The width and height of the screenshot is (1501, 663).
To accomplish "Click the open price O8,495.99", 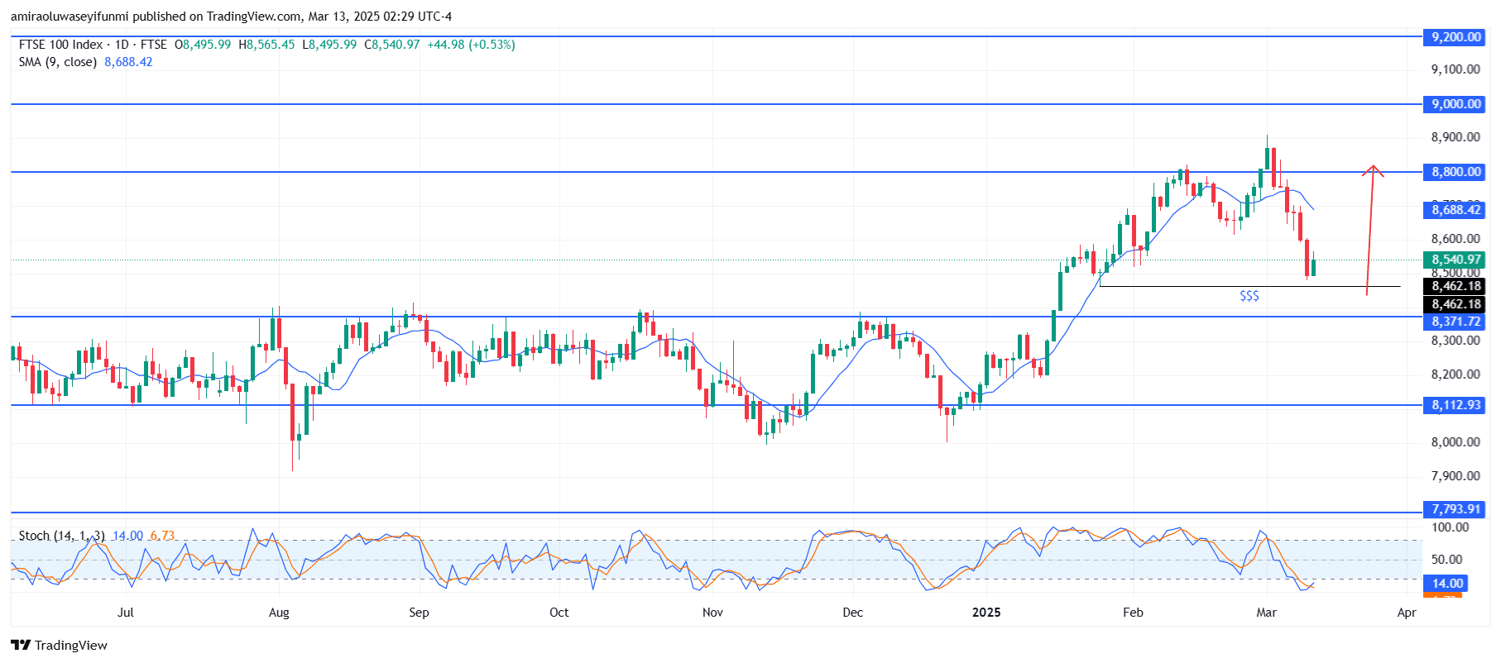I will [x=203, y=45].
